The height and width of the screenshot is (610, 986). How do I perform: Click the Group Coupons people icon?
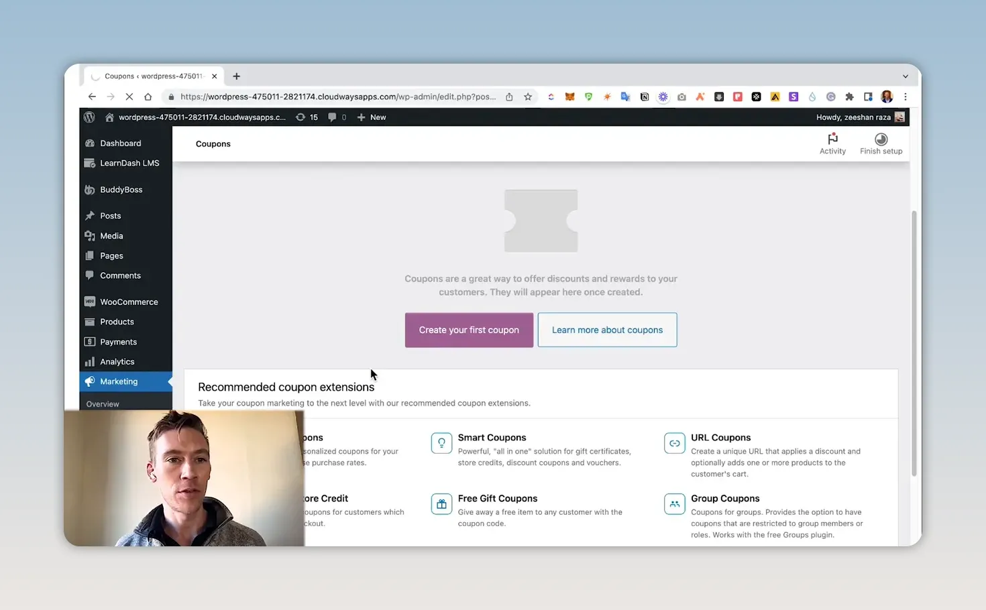tap(674, 504)
